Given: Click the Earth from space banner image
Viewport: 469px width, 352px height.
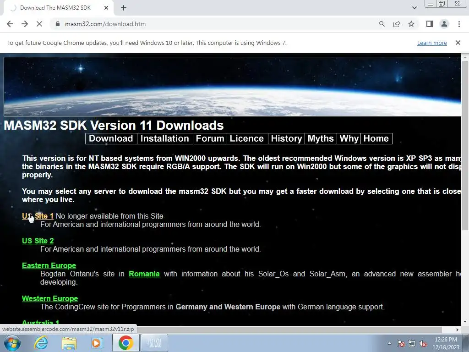Looking at the screenshot, I should click(232, 87).
